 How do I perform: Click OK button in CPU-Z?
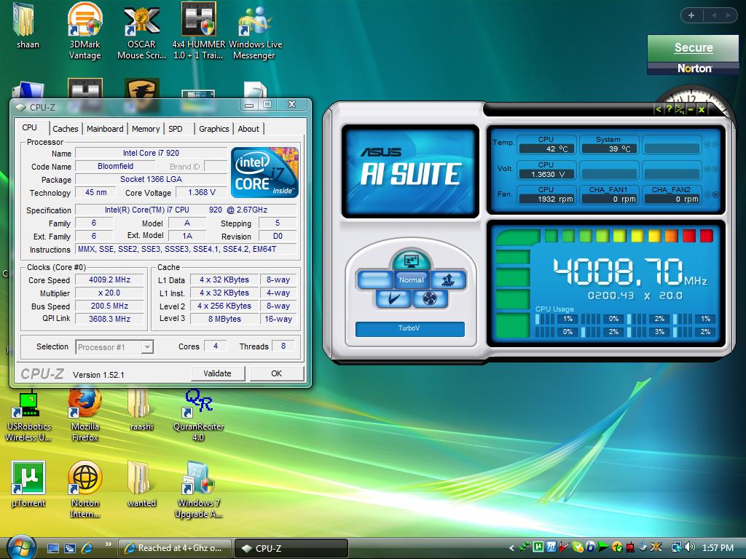pyautogui.click(x=276, y=373)
